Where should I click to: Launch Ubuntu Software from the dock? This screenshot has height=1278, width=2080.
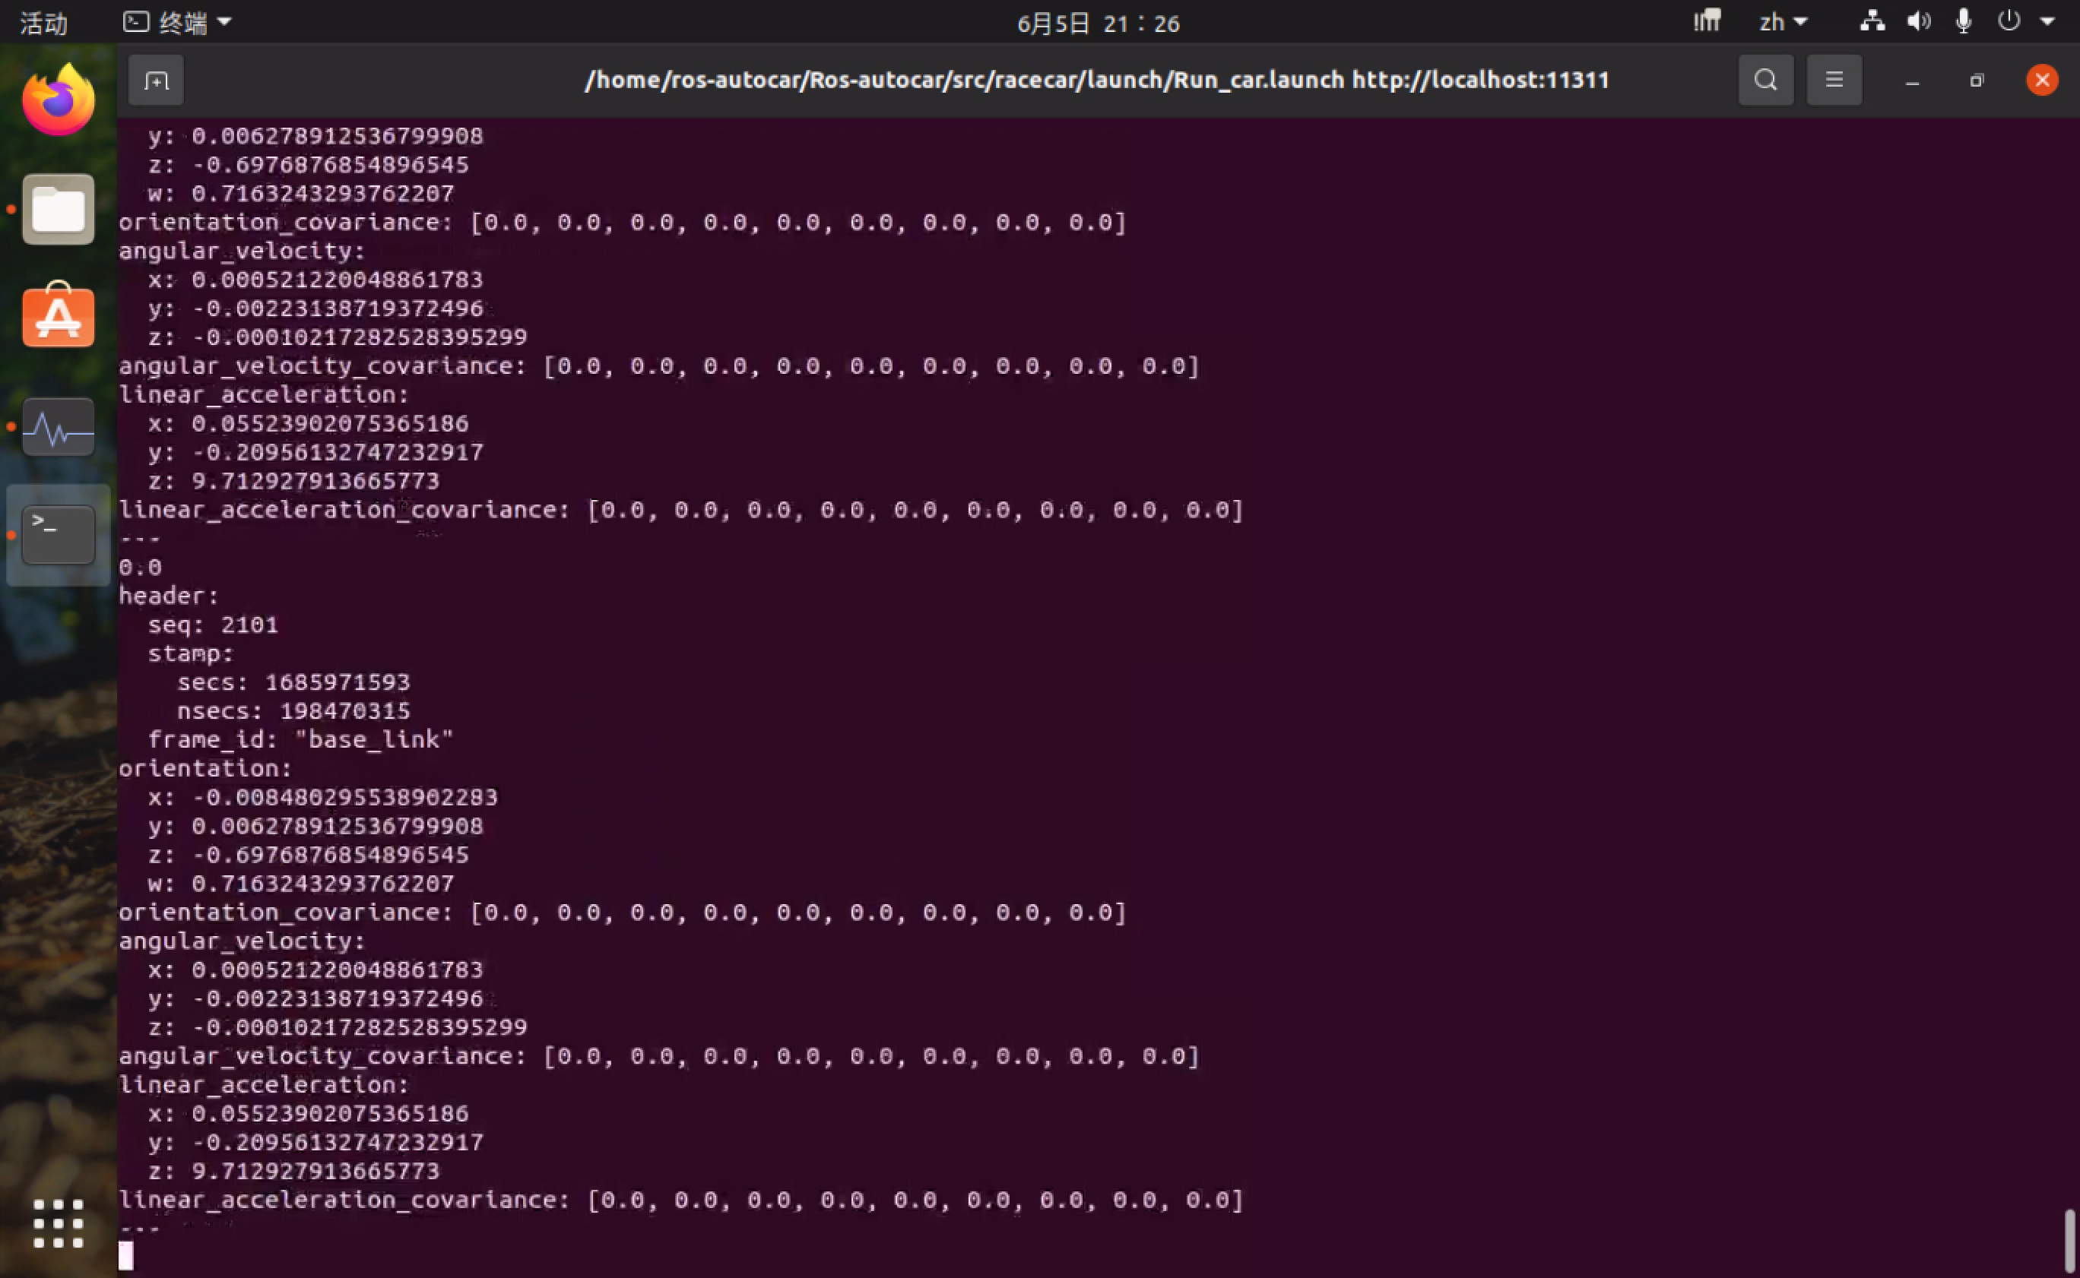(59, 315)
